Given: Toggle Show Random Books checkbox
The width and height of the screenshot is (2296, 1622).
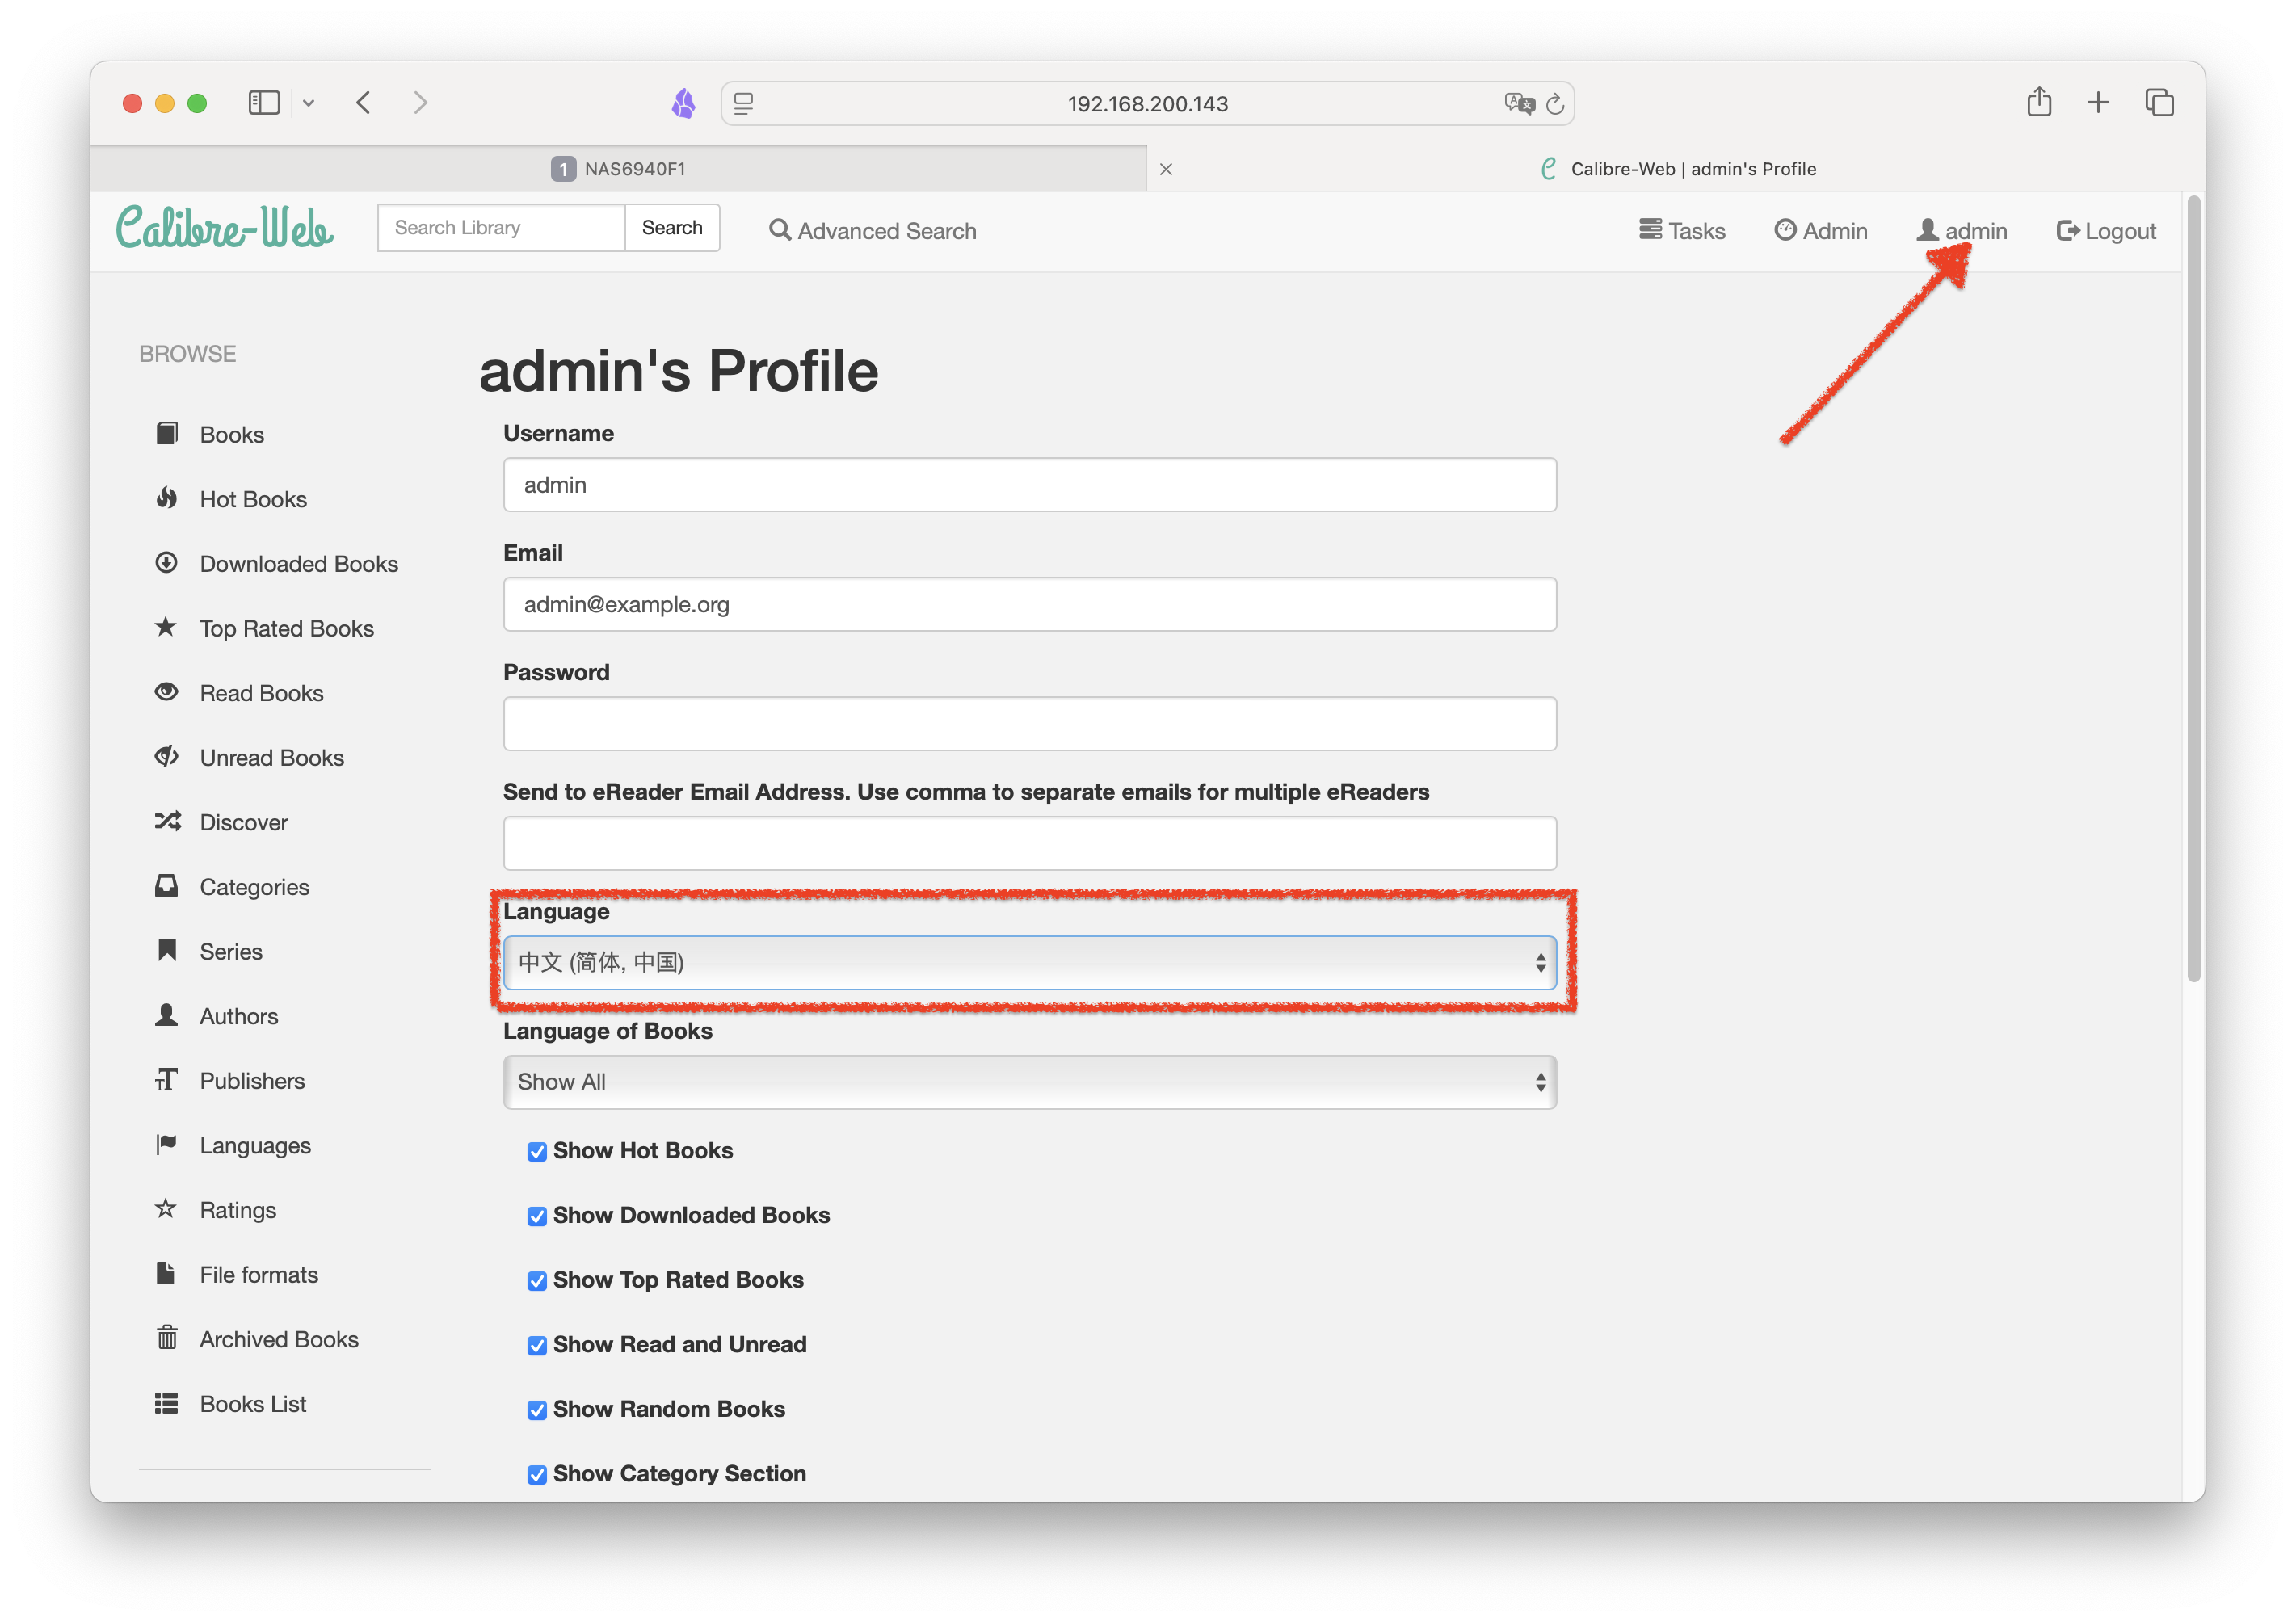Looking at the screenshot, I should (537, 1410).
